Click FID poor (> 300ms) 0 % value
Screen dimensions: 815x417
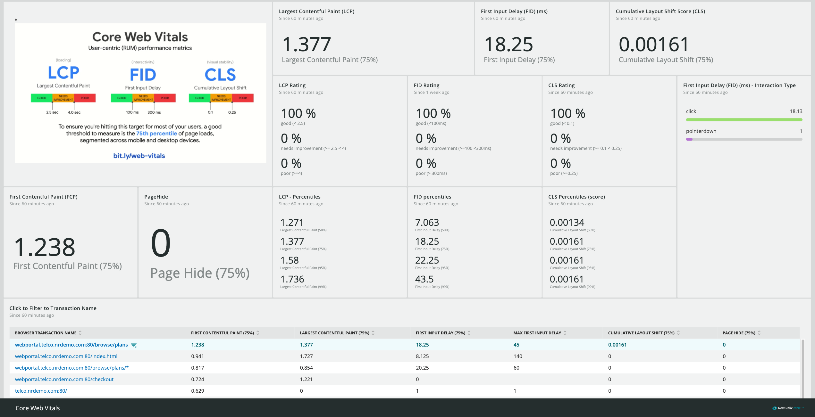(426, 163)
